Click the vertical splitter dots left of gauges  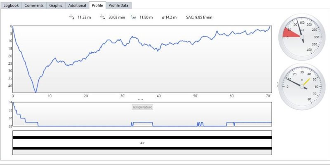277,84
